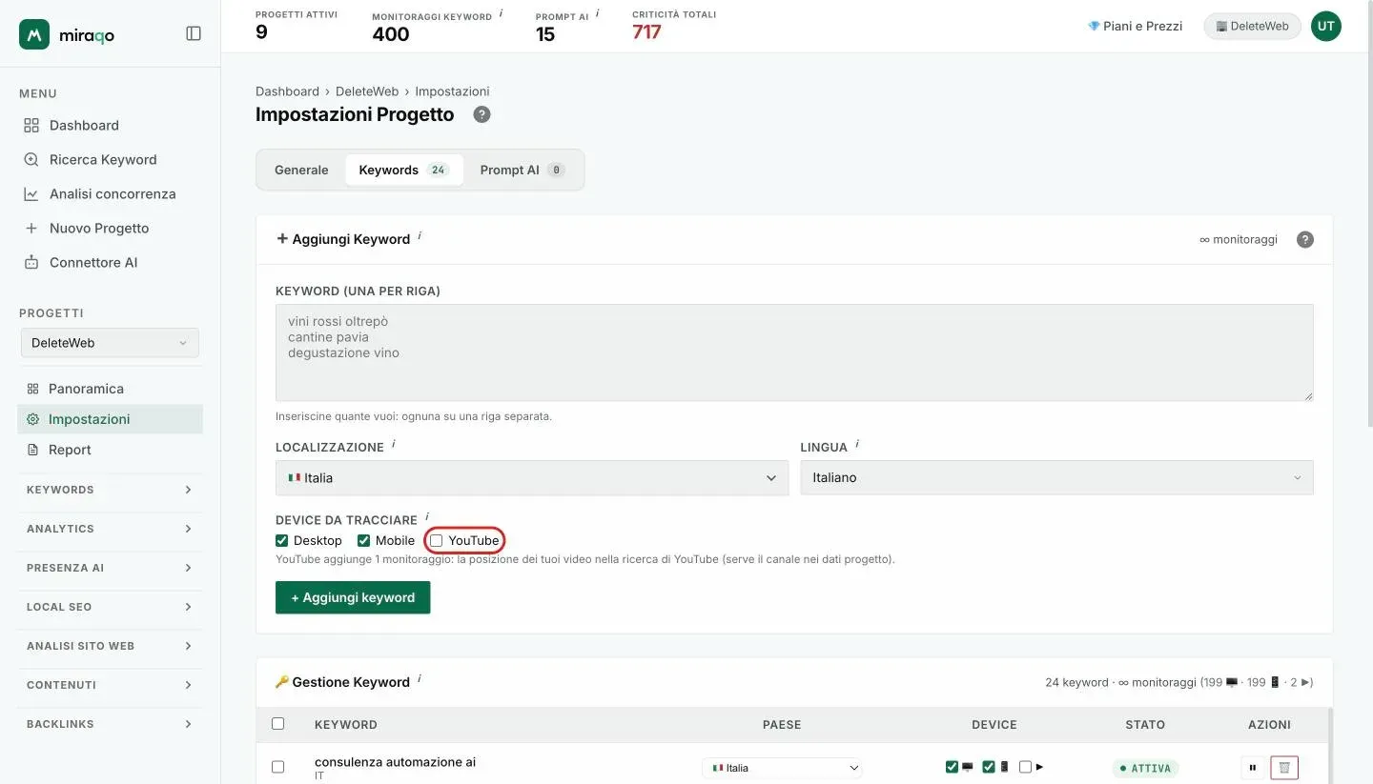Click info icon next to Monitoraggi Keyword
1373x784 pixels.
[x=502, y=14]
